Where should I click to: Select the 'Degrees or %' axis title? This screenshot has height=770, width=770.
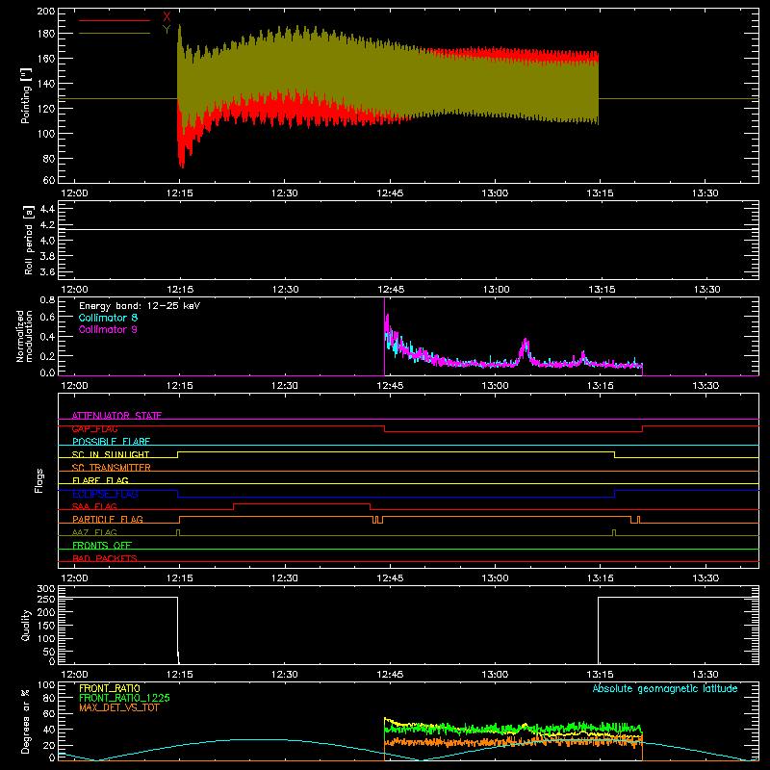(x=25, y=721)
